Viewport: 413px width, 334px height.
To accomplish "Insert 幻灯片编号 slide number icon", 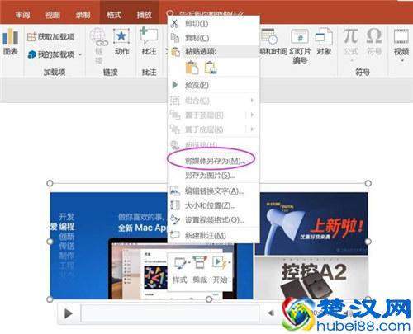I will (300, 36).
